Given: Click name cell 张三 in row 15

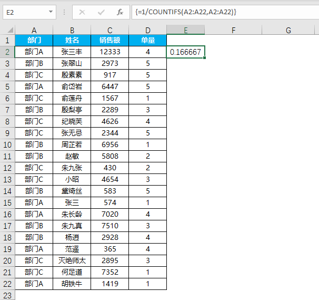Looking at the screenshot, I should click(72, 203).
